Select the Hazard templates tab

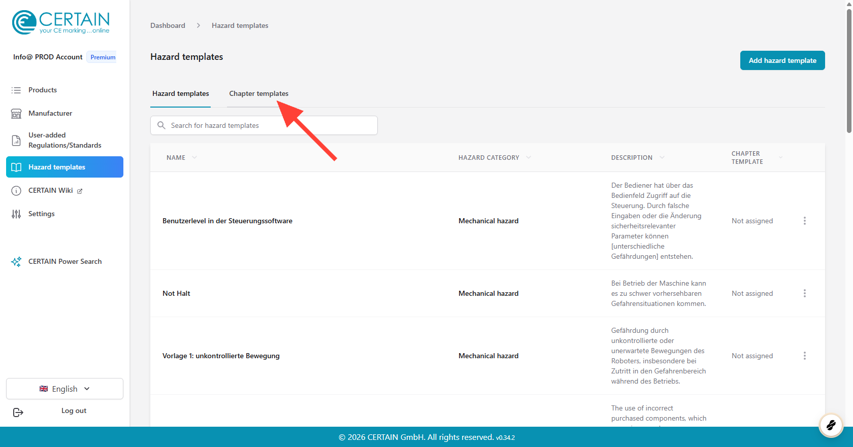[x=180, y=94]
